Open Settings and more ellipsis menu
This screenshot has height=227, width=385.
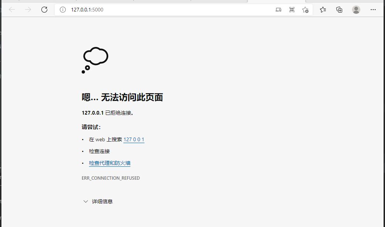click(x=373, y=10)
